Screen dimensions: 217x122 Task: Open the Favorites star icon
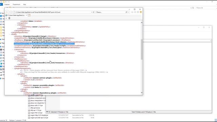[135, 12]
